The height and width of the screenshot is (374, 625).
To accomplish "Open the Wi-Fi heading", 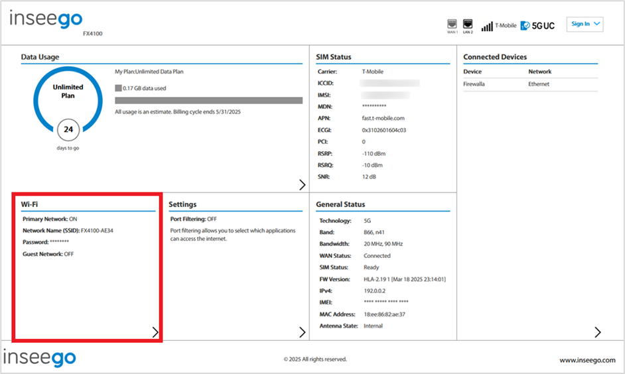I will (29, 204).
